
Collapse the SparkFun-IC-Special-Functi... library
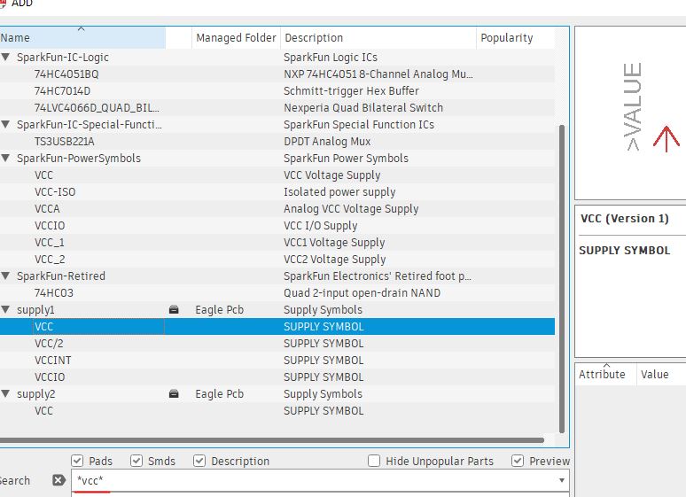tap(5, 124)
